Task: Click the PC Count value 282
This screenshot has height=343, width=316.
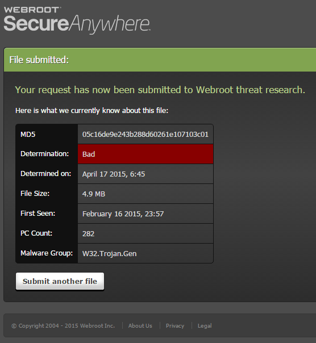Action: click(x=88, y=233)
